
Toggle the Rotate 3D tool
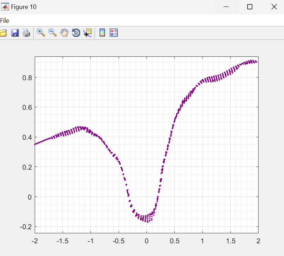point(76,33)
